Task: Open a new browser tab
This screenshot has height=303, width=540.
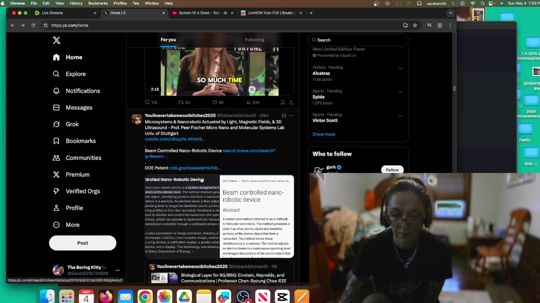Action: (x=311, y=13)
